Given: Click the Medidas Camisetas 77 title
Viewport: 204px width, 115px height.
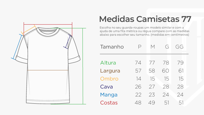Looking at the screenshot, I should point(145,19).
